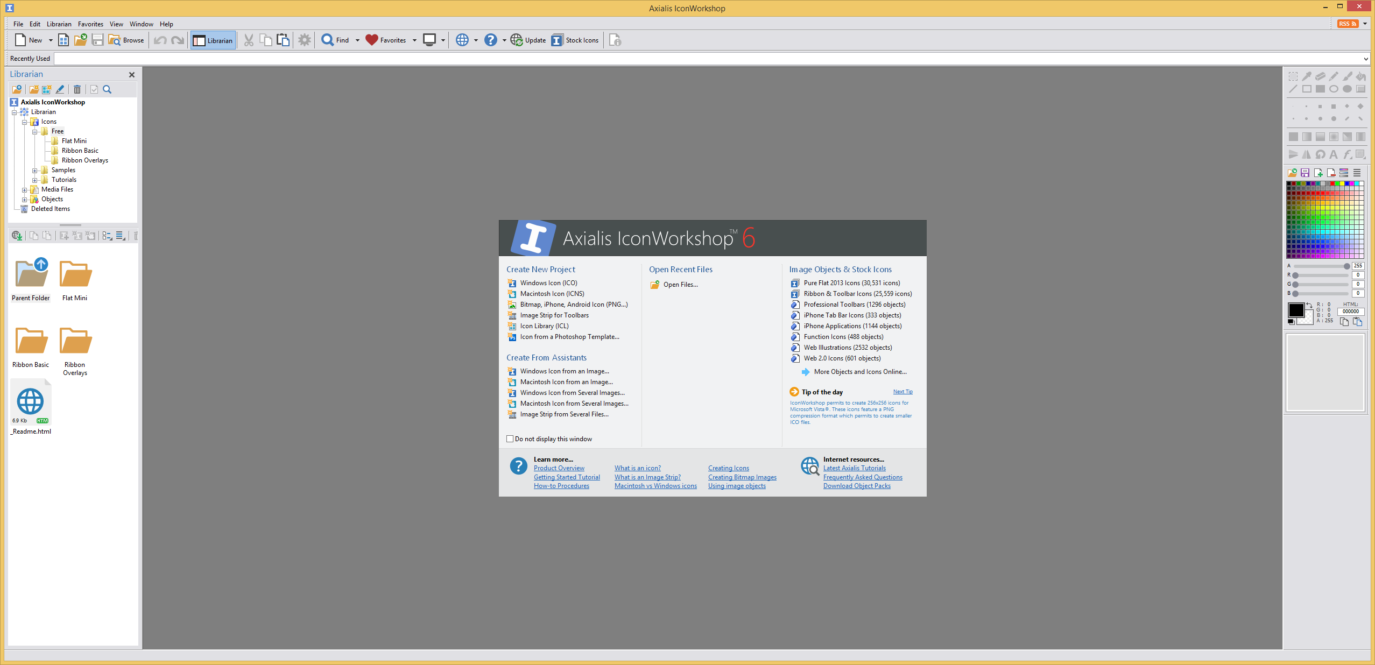Viewport: 1375px width, 665px height.
Task: Click the RSS feed button
Action: click(1348, 24)
